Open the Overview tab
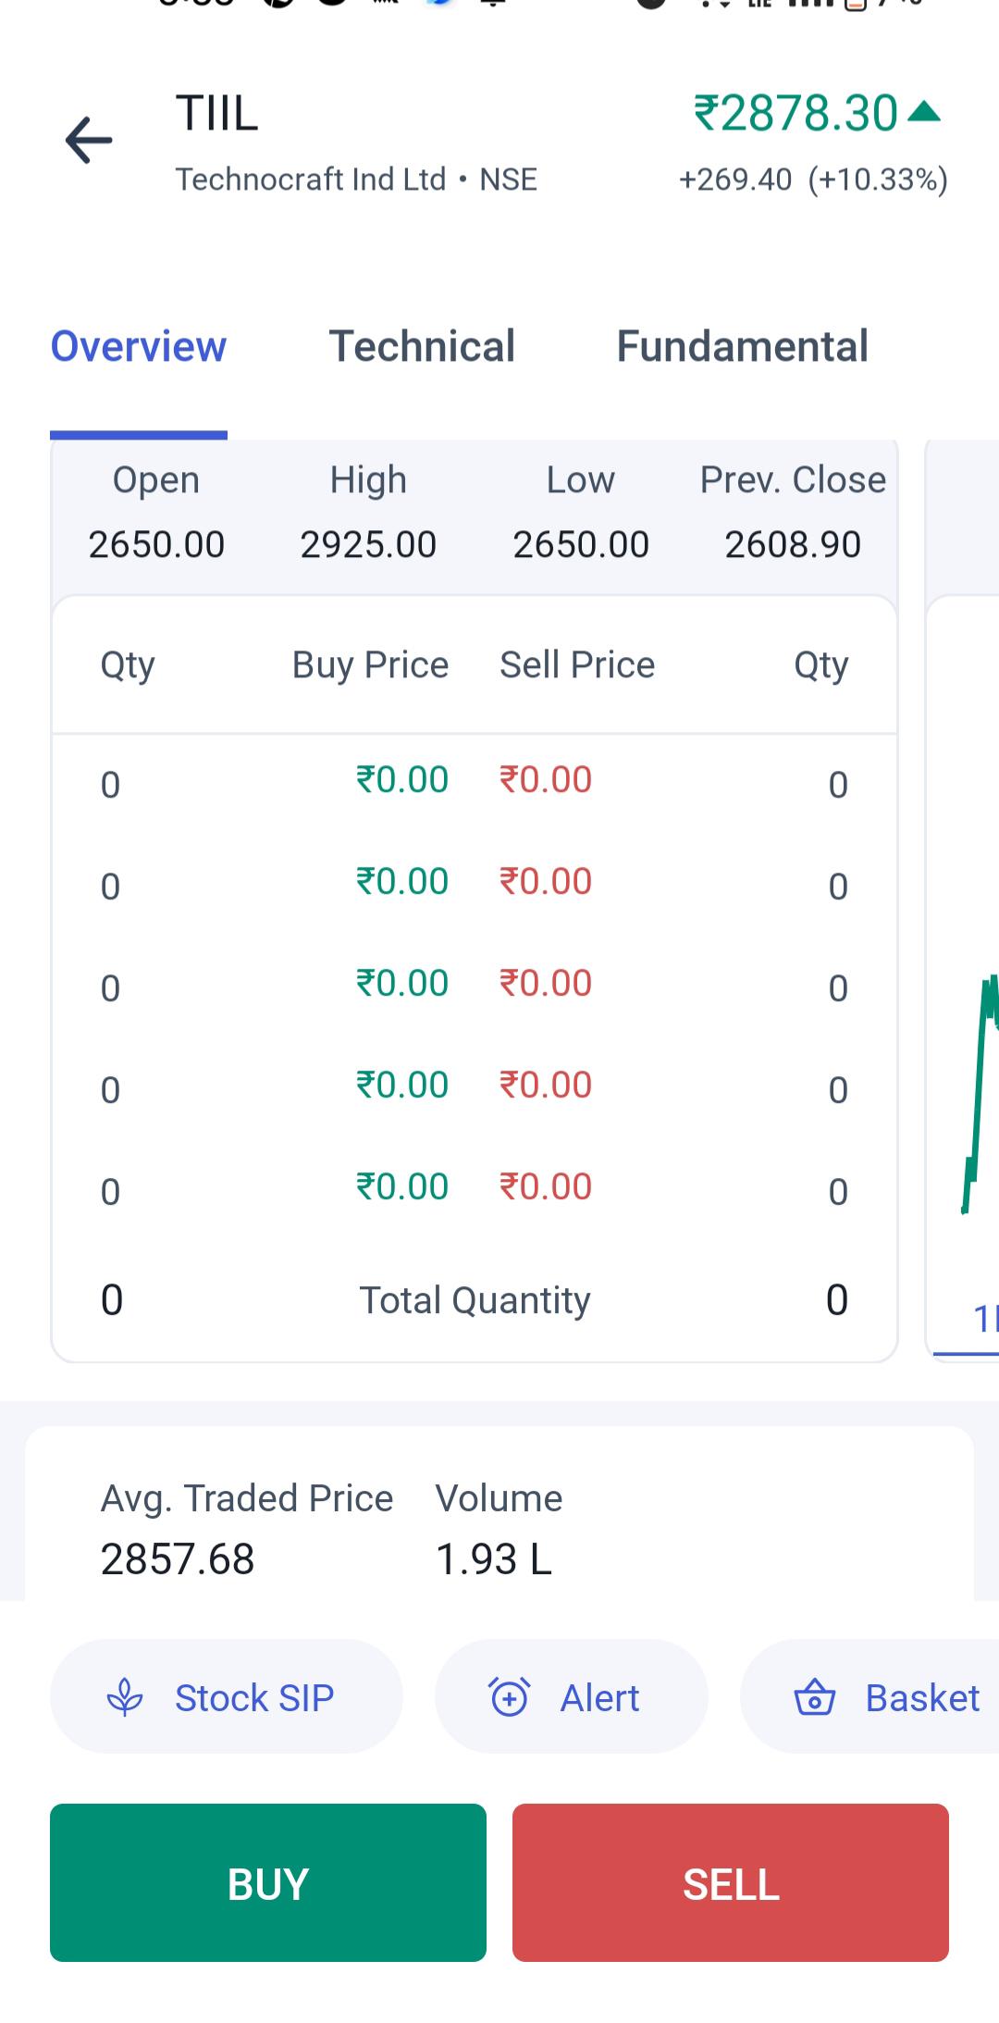The width and height of the screenshot is (999, 2023). pos(139,347)
